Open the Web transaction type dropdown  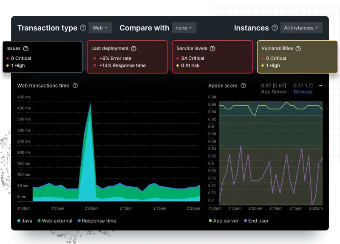coord(100,28)
